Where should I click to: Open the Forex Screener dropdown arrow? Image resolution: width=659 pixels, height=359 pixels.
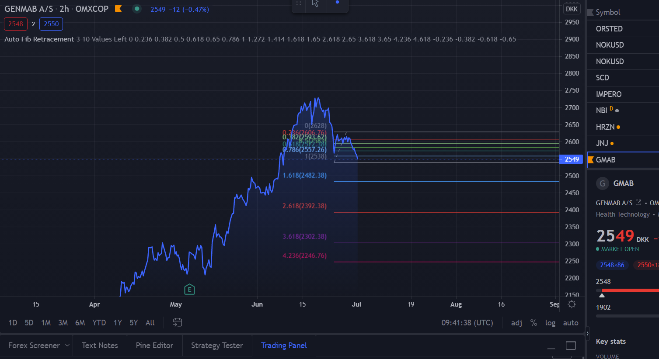(x=67, y=345)
